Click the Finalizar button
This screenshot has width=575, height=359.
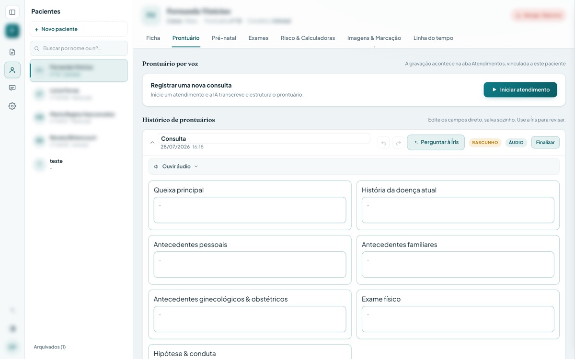pos(545,142)
